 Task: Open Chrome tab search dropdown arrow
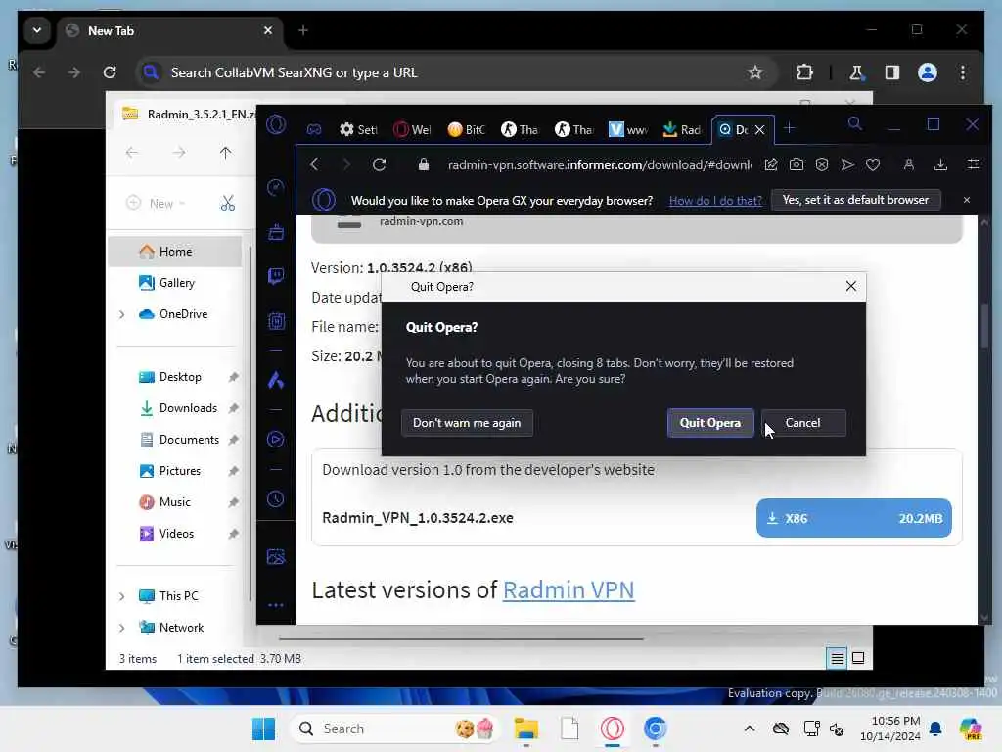(37, 30)
